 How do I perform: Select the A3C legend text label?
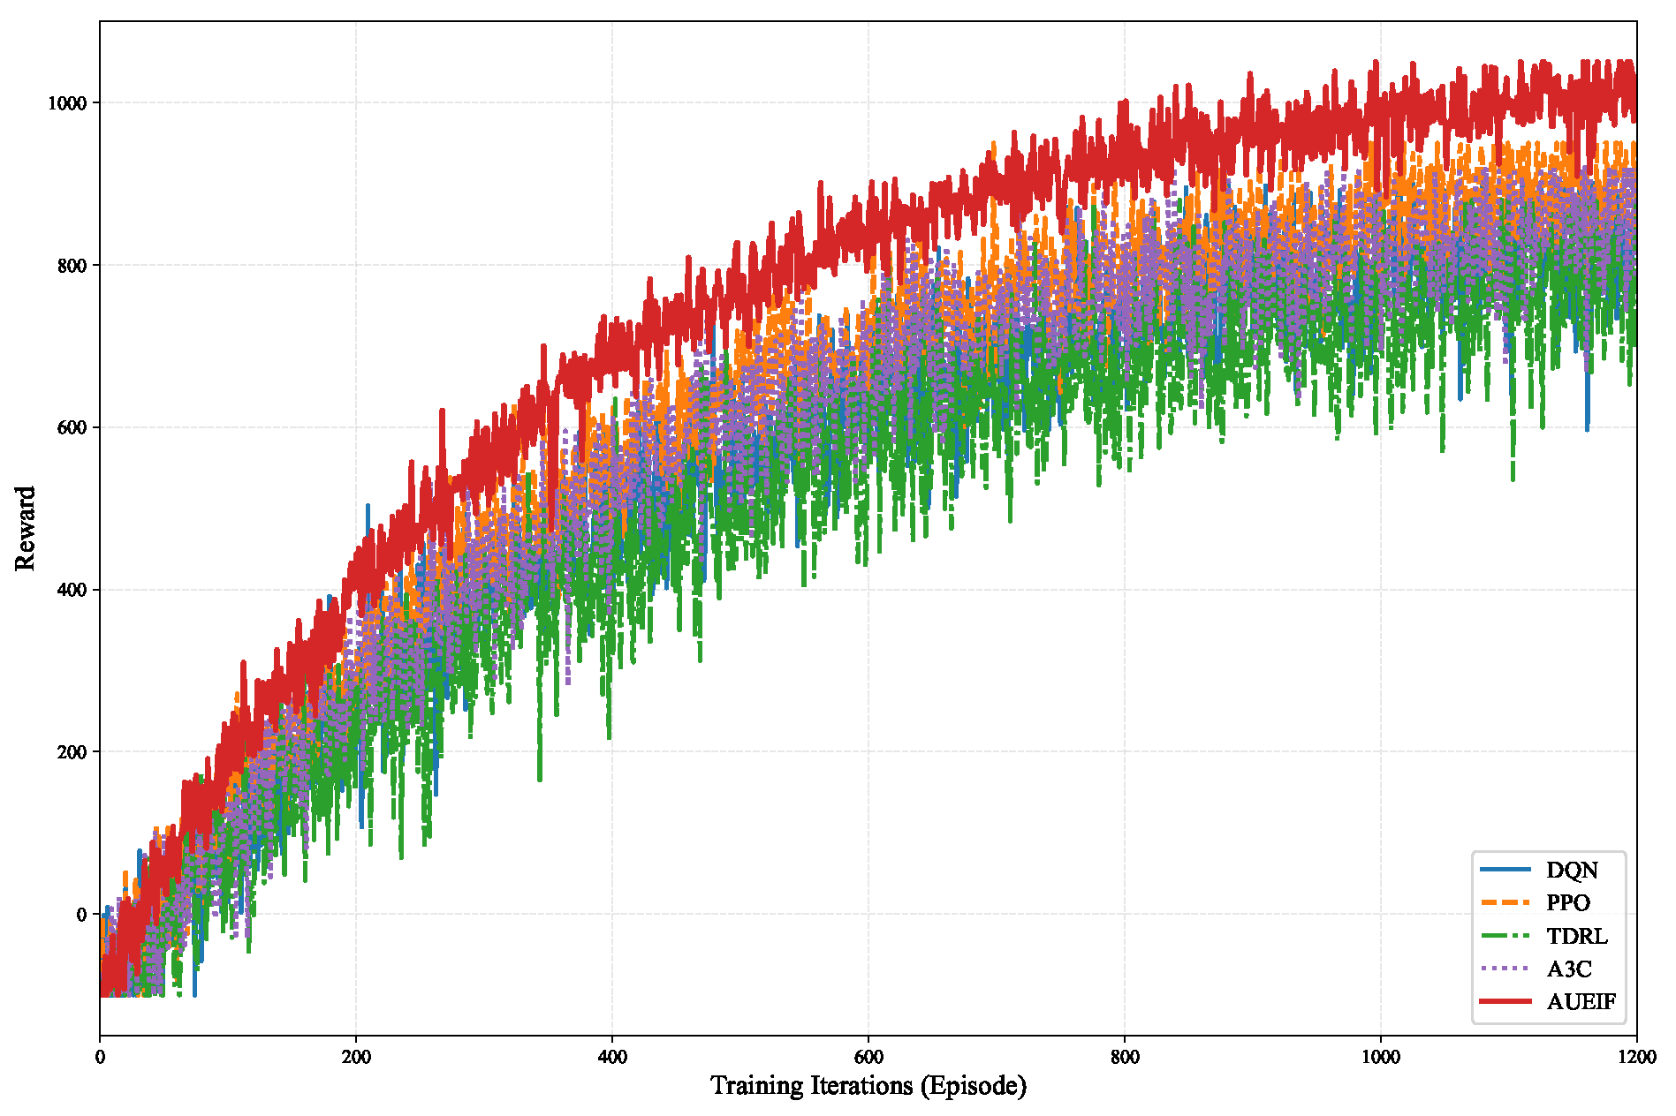pos(1569,969)
